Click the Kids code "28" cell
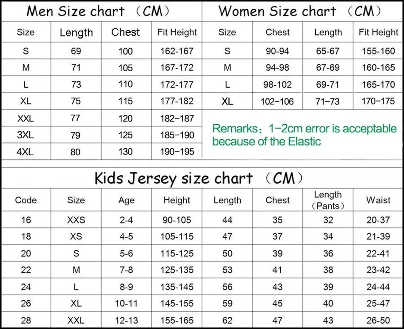Viewport: 404px width, 329px height. tap(26, 320)
